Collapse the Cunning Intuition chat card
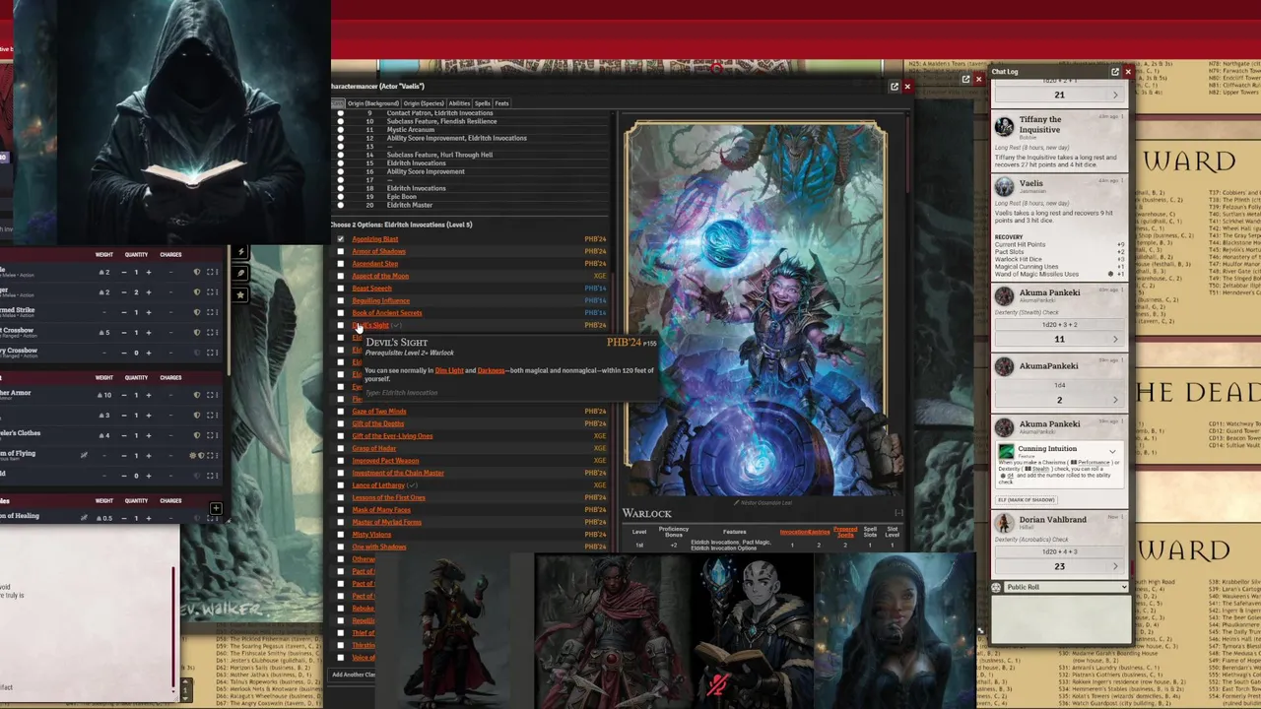The image size is (1261, 709). coord(1112,452)
